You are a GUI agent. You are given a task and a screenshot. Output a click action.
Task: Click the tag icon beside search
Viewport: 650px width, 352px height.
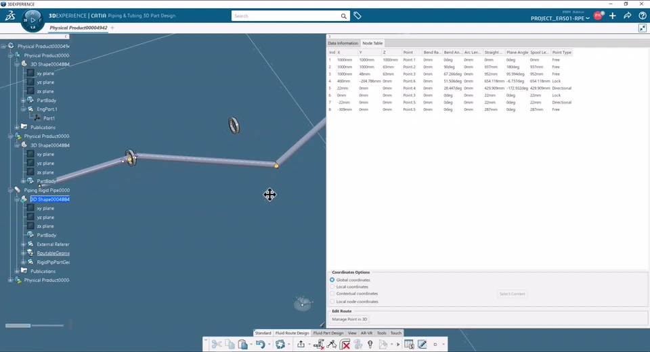coord(357,16)
